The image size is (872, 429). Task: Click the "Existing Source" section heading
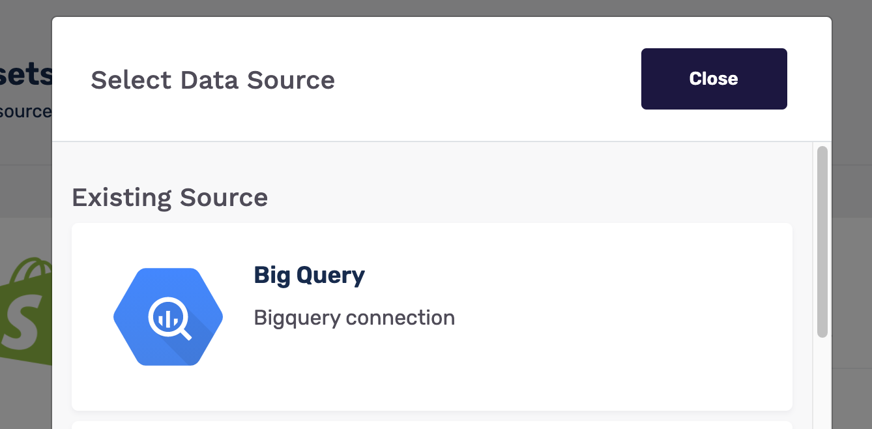pos(169,197)
